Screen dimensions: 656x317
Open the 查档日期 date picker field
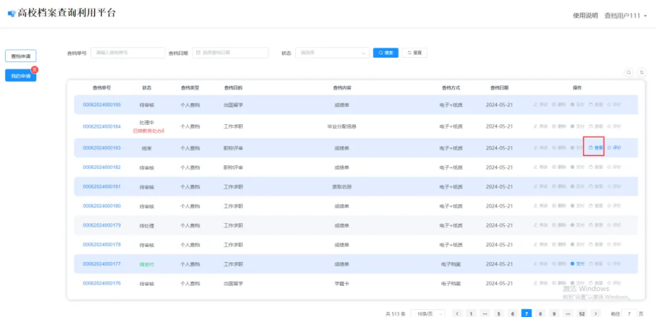click(x=230, y=53)
